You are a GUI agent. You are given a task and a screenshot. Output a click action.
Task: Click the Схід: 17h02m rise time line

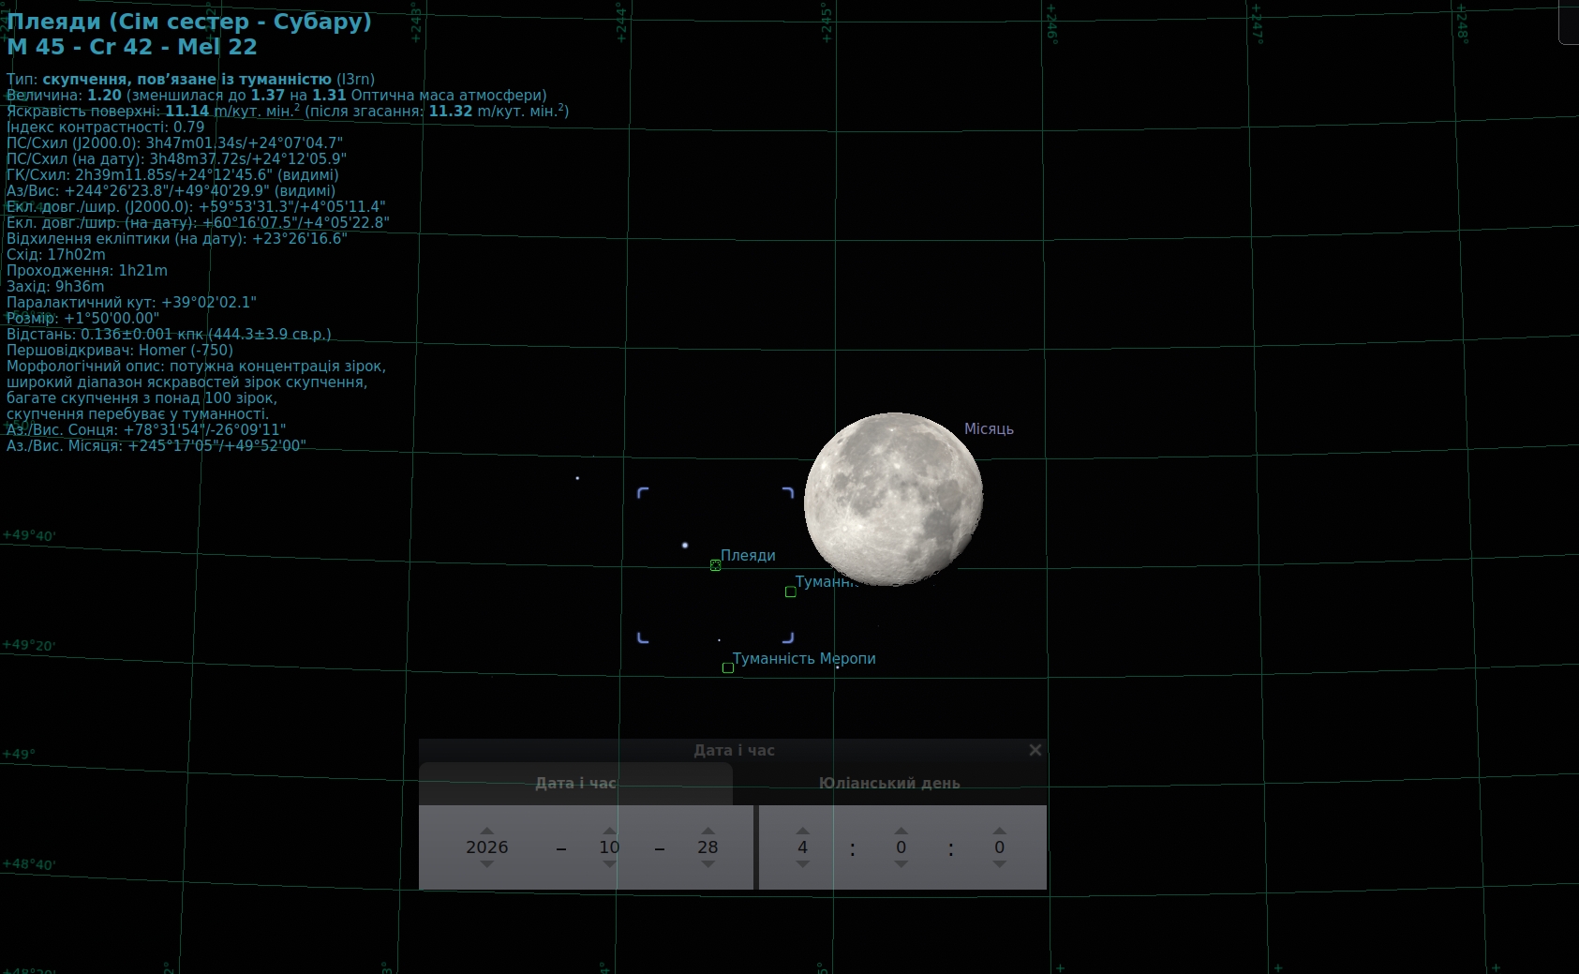56,255
